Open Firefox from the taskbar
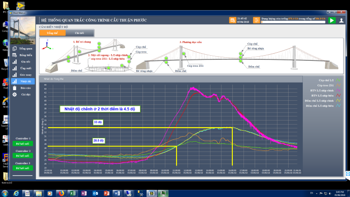The image size is (350, 197). tap(61, 193)
